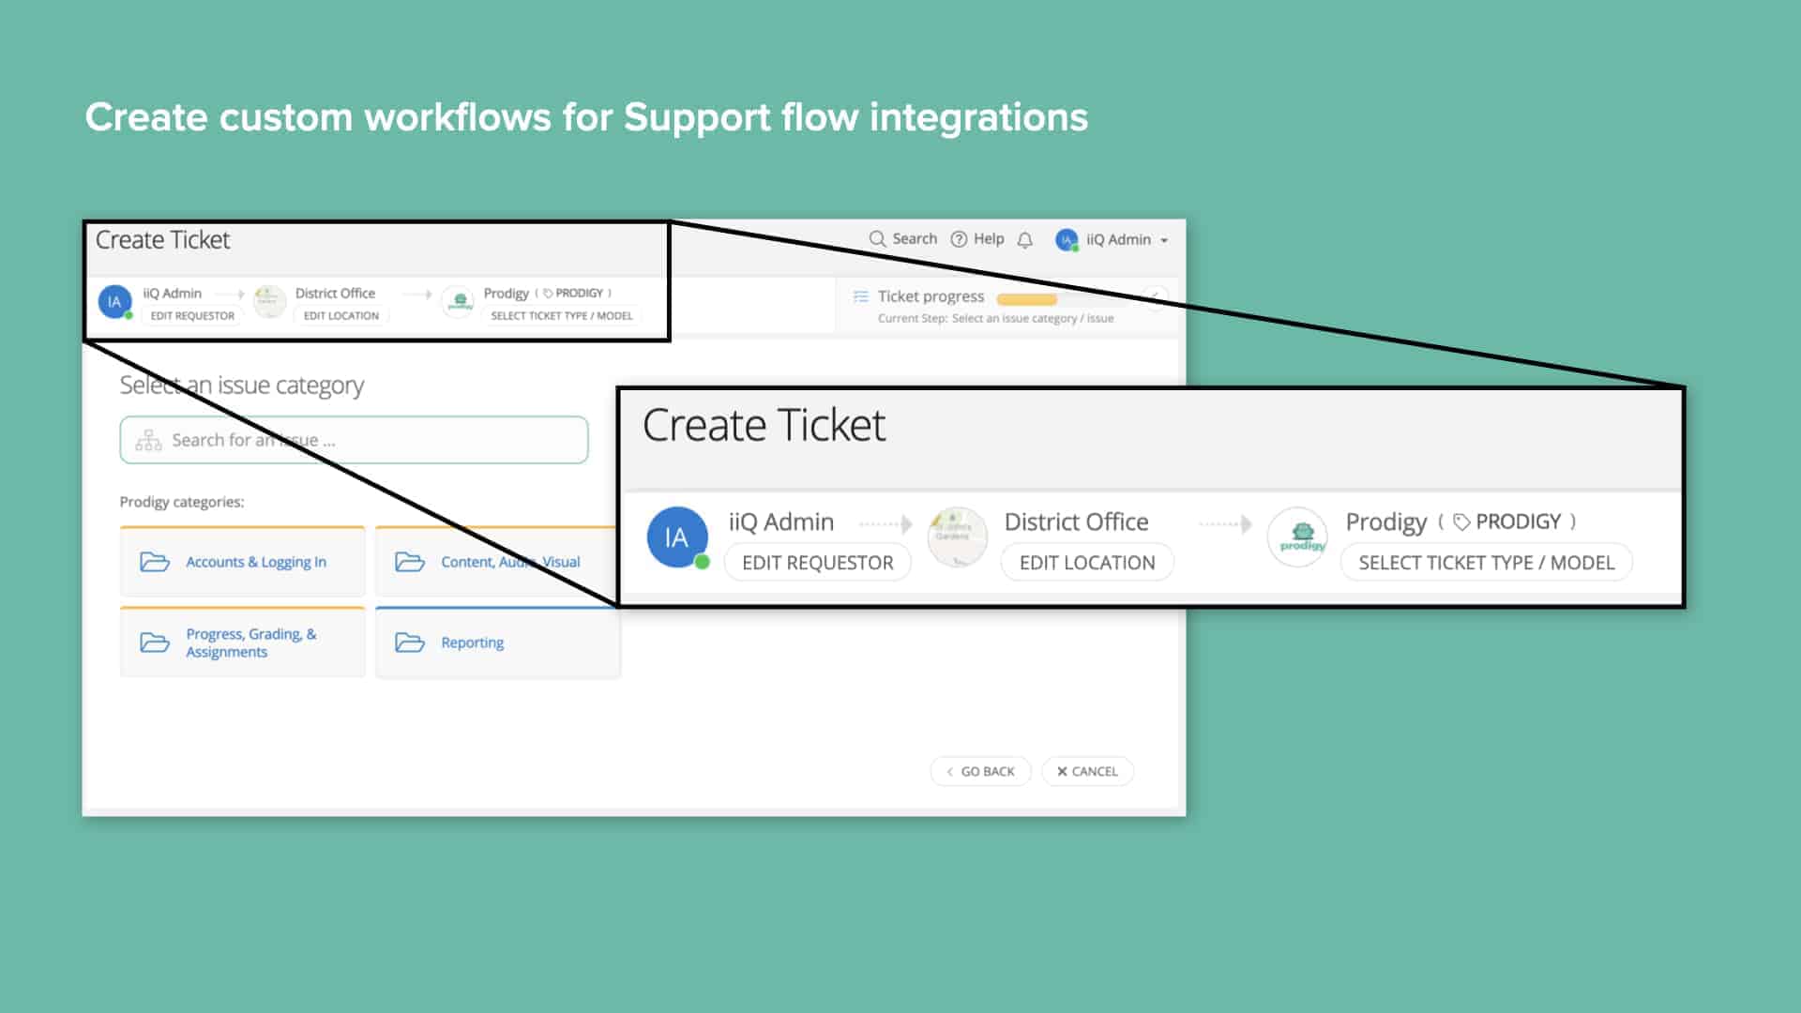Click the Accounts & Logging In folder icon
1801x1013 pixels.
pyautogui.click(x=155, y=561)
